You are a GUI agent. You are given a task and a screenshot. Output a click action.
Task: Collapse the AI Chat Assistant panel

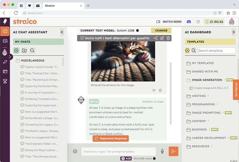coord(62,32)
